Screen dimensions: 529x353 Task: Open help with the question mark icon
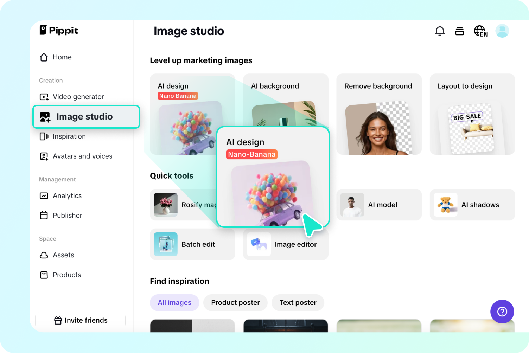tap(502, 312)
